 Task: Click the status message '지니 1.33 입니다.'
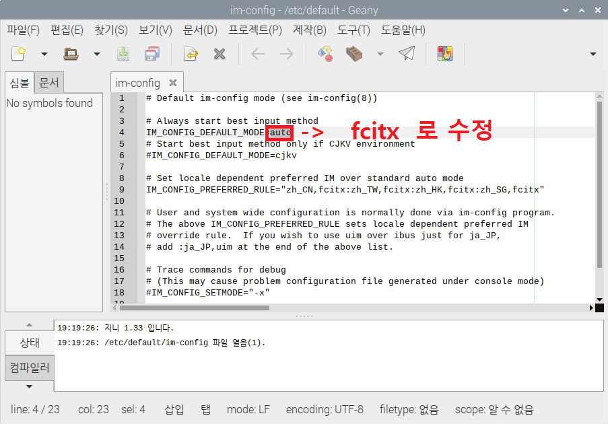(116, 328)
